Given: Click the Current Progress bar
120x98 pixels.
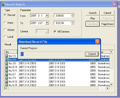Looking at the screenshot, I should tap(52, 54).
